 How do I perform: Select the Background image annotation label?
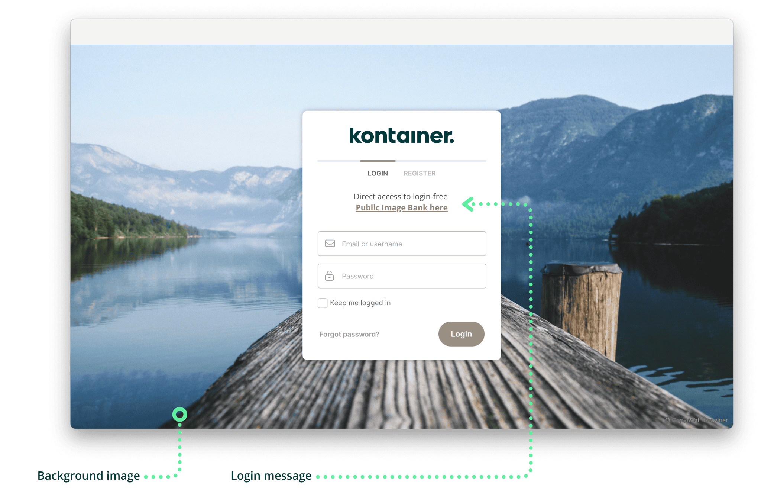89,476
